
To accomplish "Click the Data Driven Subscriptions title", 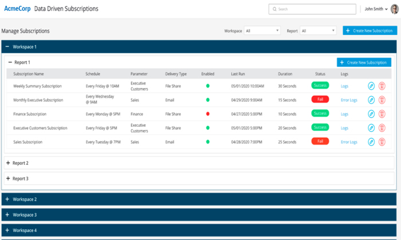I will [66, 9].
